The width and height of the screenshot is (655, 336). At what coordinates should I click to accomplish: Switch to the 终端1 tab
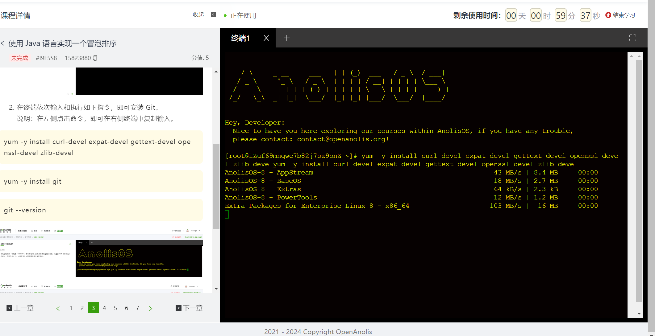(240, 38)
